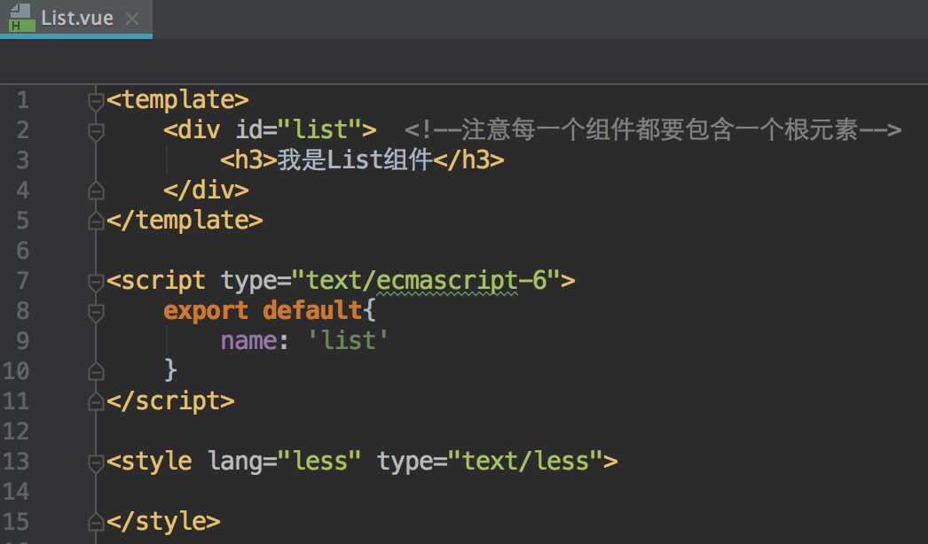Click the closing </h3> tag

click(x=468, y=160)
